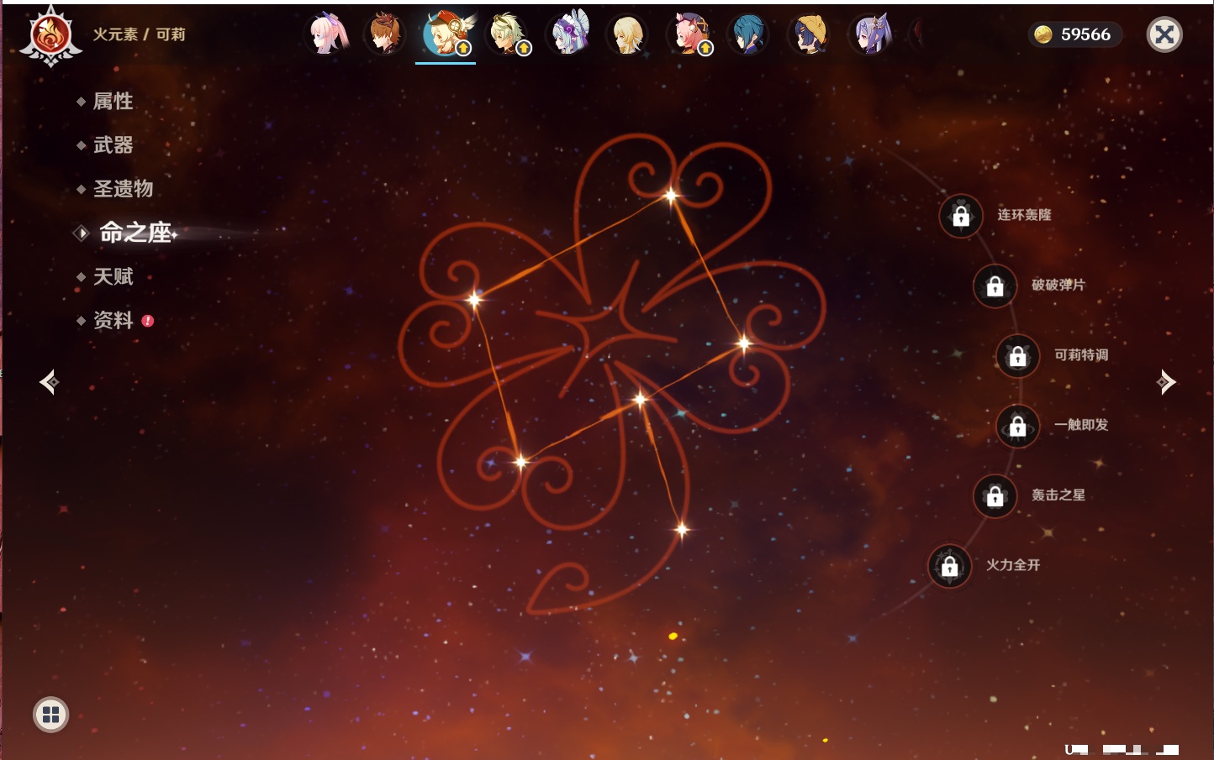Switch to the pink-haired cat-eared portrait
1214x760 pixels.
tap(689, 34)
